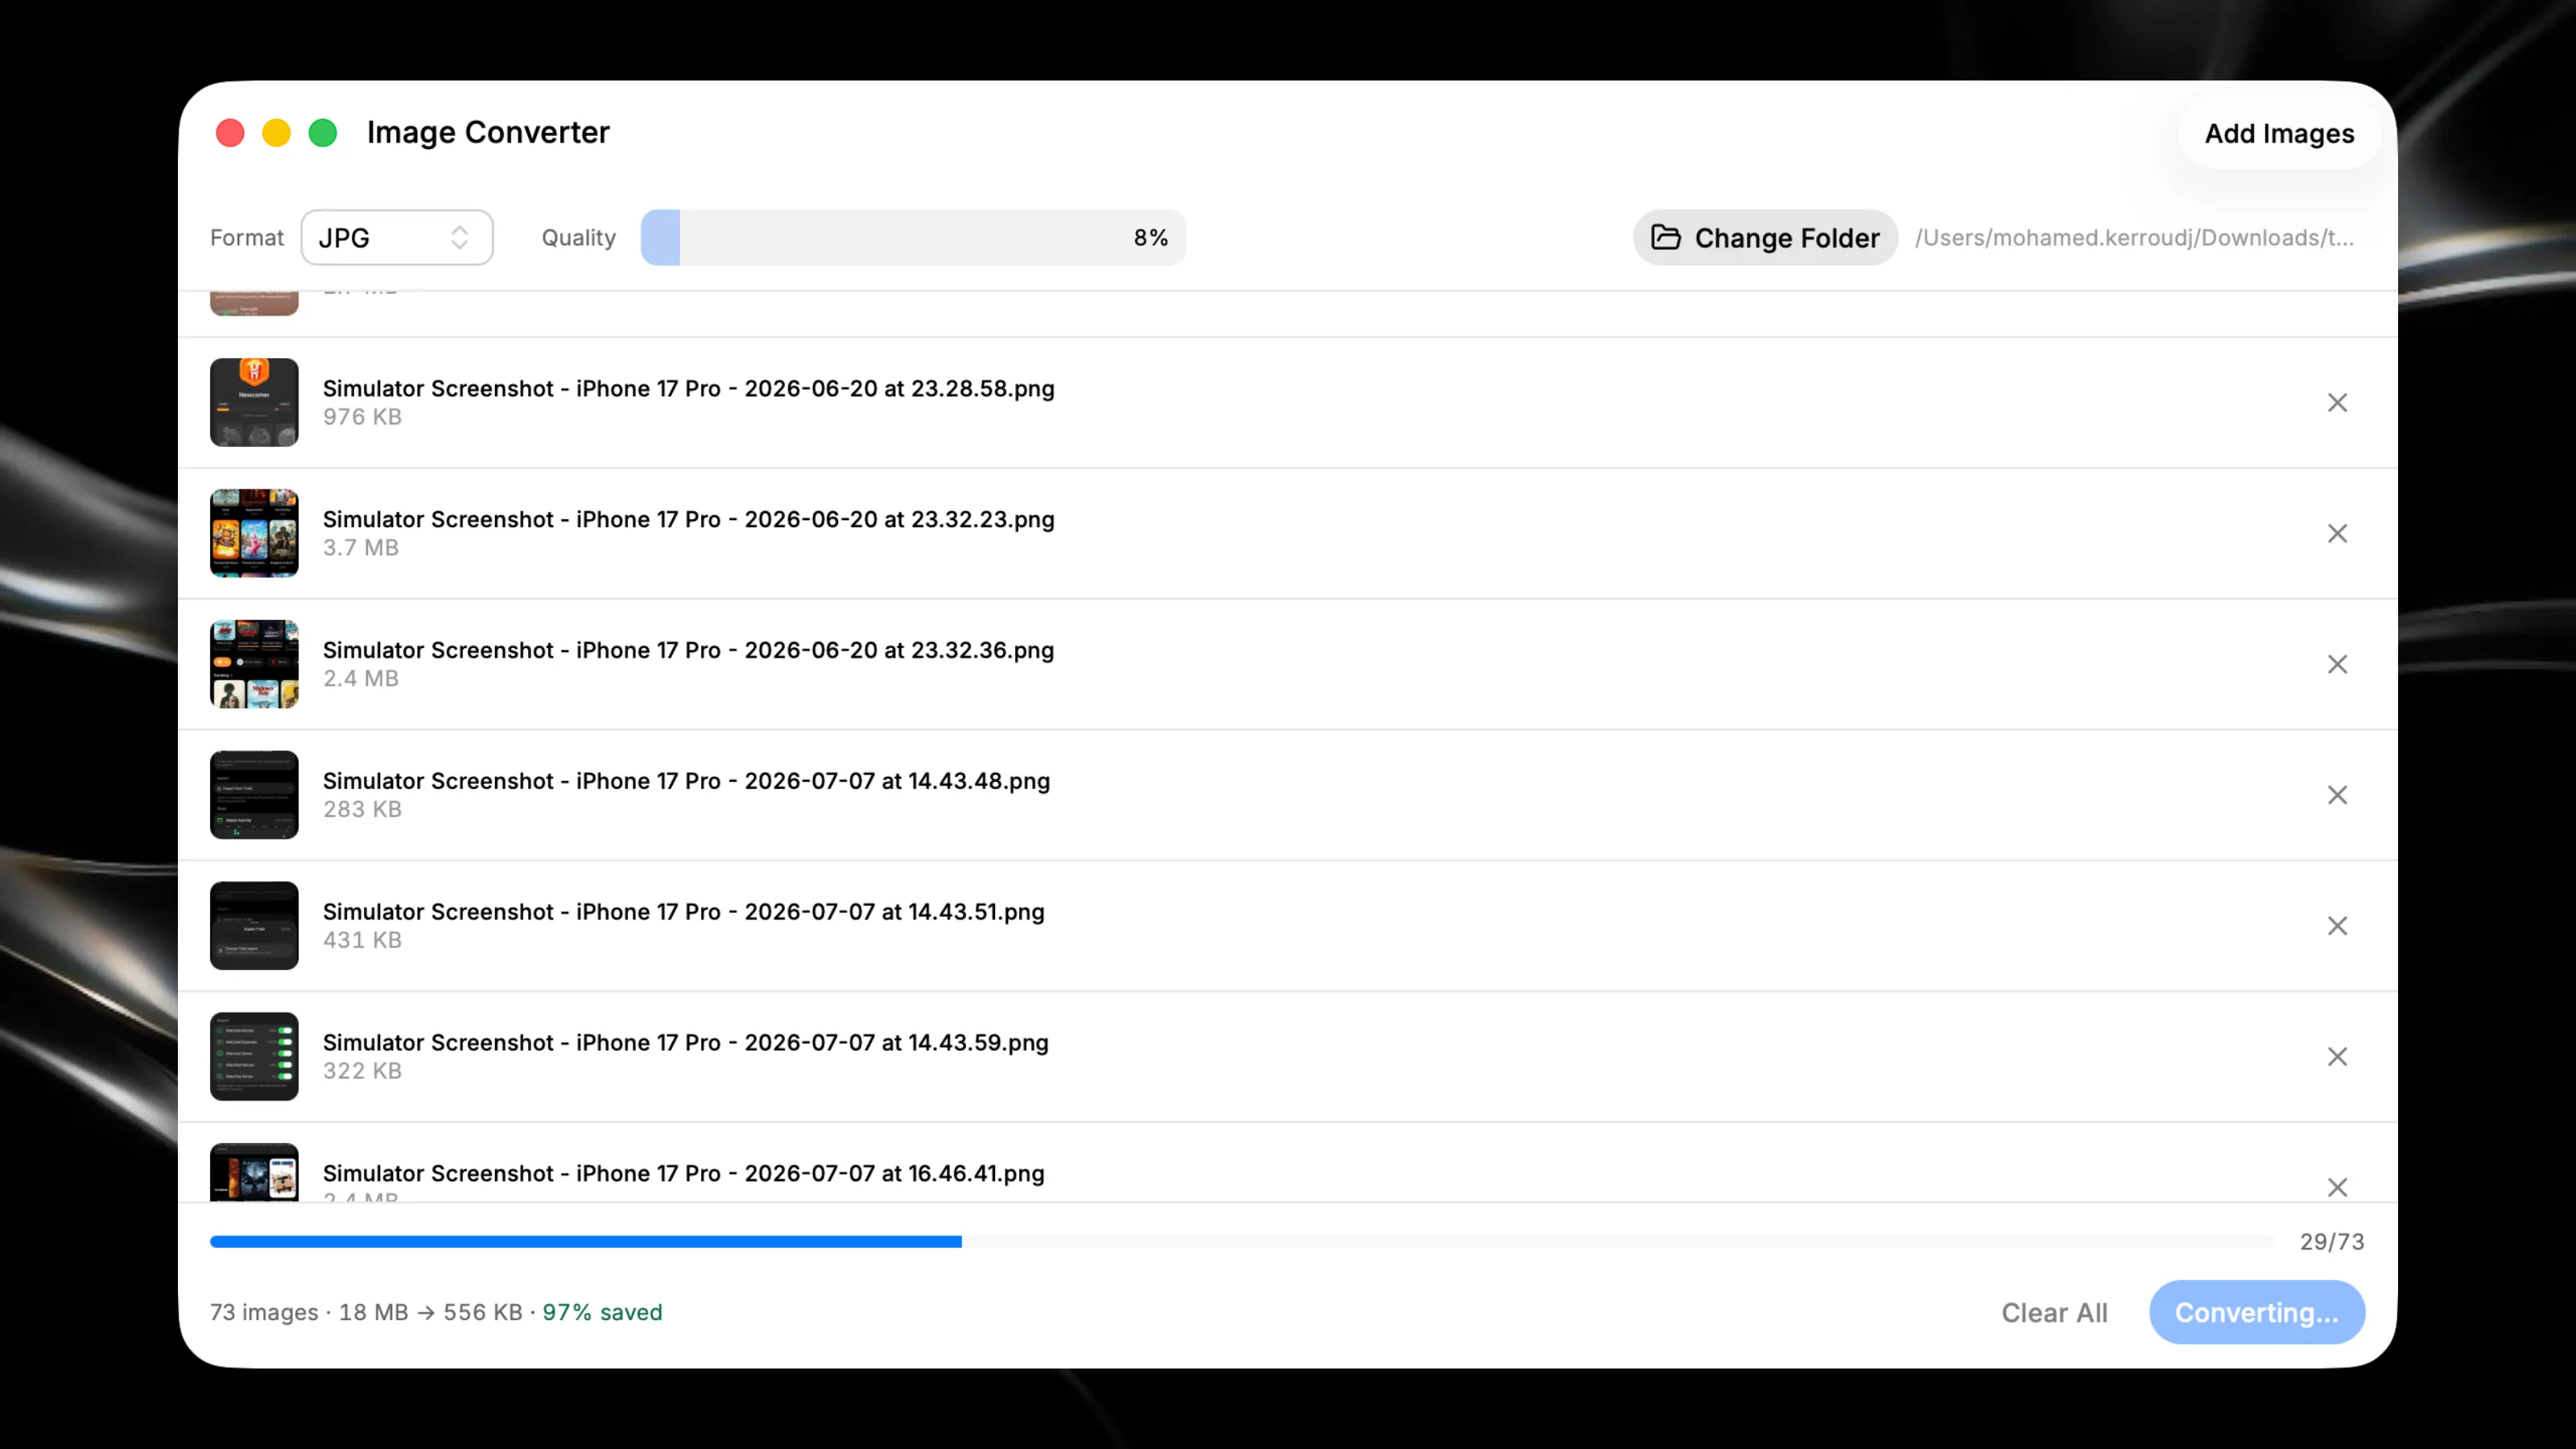2576x1449 pixels.
Task: Click the 976 KB file size
Action: (x=362, y=417)
